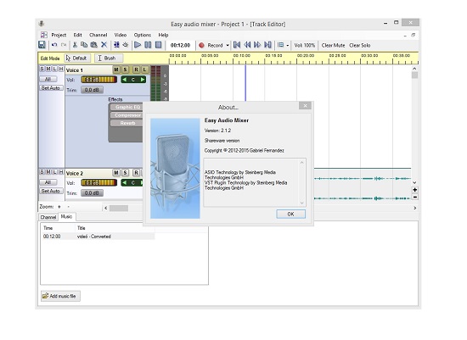The image size is (467, 340).
Task: Click the Paste clipboard icon
Action: 93,45
